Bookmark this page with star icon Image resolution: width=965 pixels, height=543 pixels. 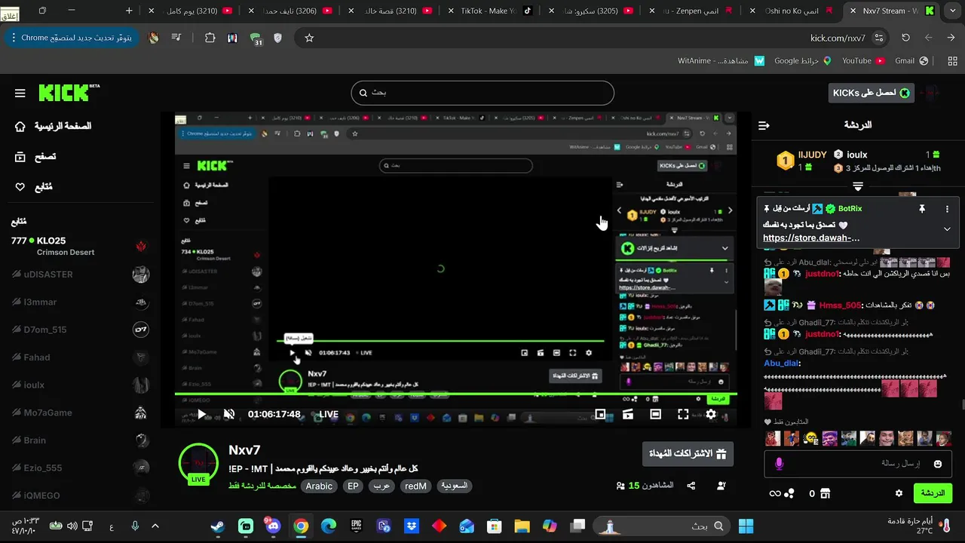(308, 38)
